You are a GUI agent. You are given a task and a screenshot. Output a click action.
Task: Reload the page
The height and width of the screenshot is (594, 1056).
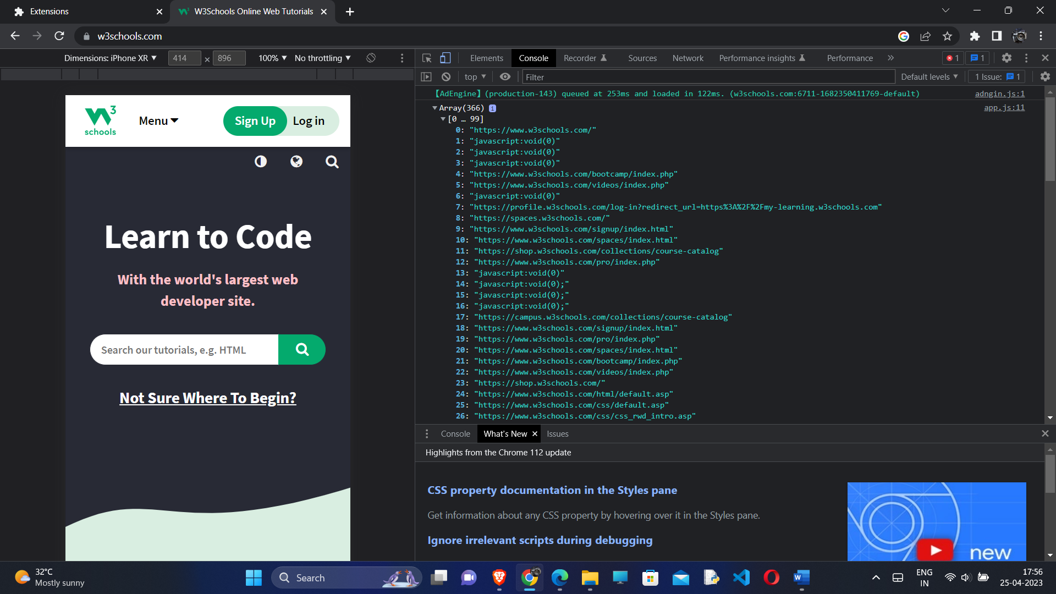(59, 36)
